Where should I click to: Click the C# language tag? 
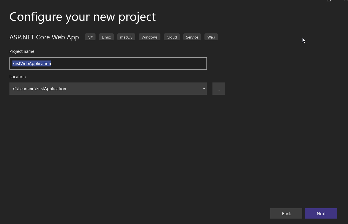90,37
